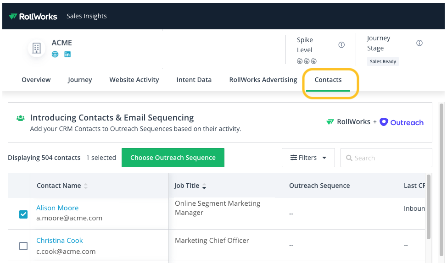The image size is (447, 263).
Task: Select Christina Cook's contact checkbox
Action: click(23, 246)
